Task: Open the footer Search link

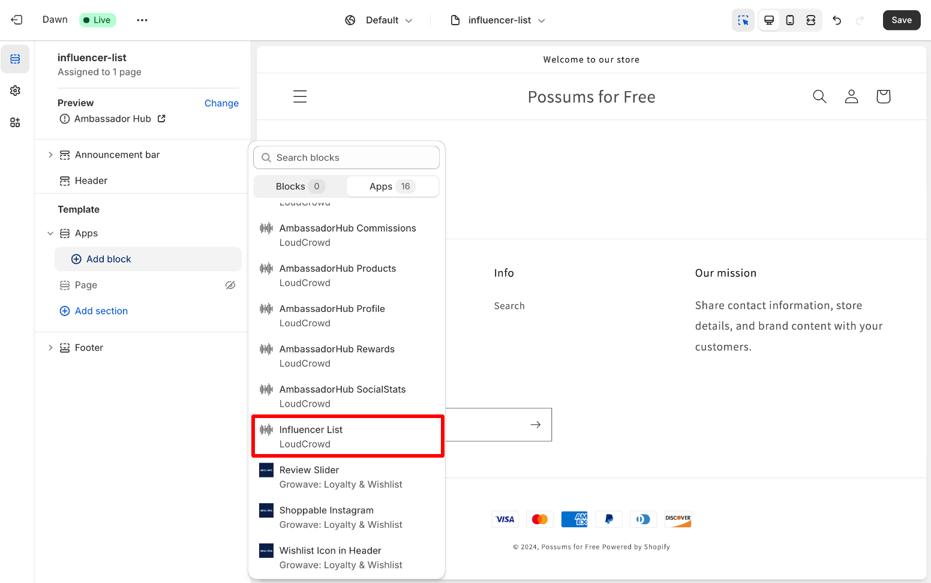Action: coord(509,306)
